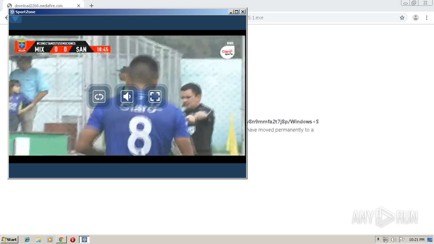The width and height of the screenshot is (434, 244).
Task: Show hidden system tray icons
Action: 378,240
